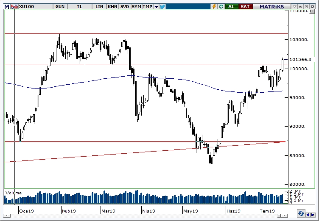Click the 90000 price axis label
The width and height of the screenshot is (319, 221).
tap(297, 126)
